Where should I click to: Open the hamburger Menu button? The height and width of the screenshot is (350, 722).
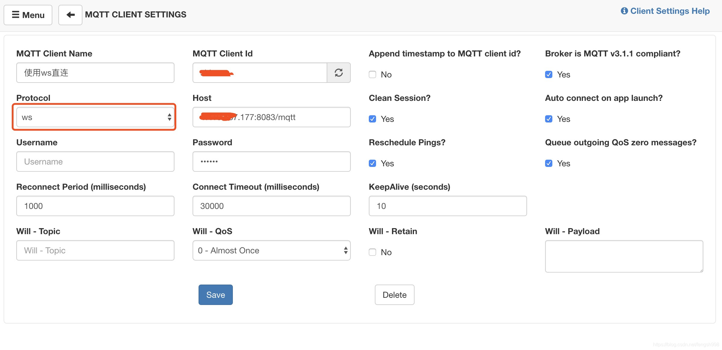[x=28, y=15]
